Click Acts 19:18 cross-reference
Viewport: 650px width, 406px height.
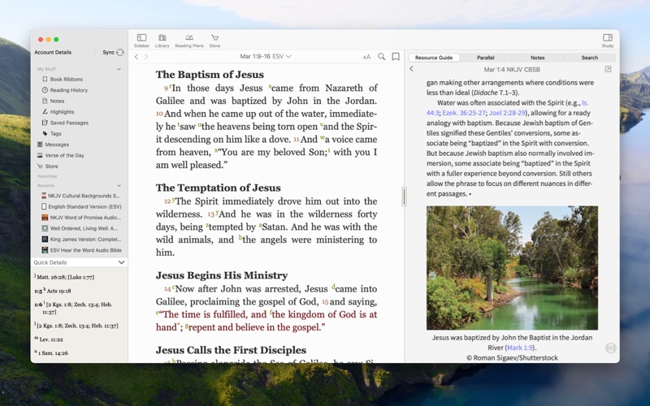point(58,291)
